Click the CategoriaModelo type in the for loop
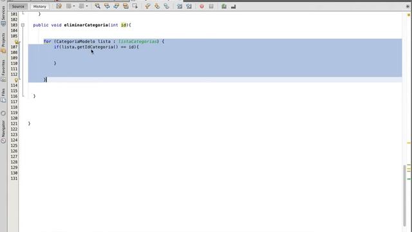This screenshot has width=412, height=232. tap(76, 41)
